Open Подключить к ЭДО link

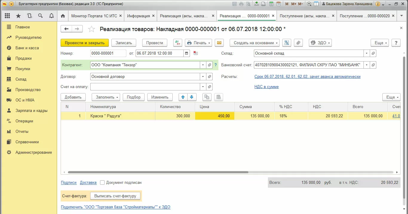pos(116,207)
